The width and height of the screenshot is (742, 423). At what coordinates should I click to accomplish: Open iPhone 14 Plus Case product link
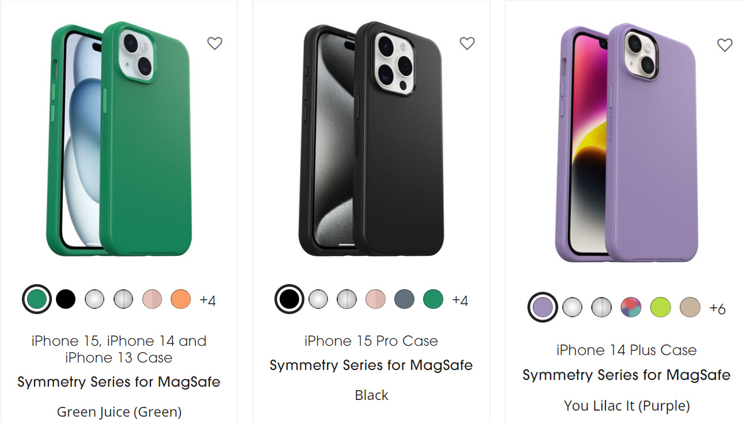point(627,350)
